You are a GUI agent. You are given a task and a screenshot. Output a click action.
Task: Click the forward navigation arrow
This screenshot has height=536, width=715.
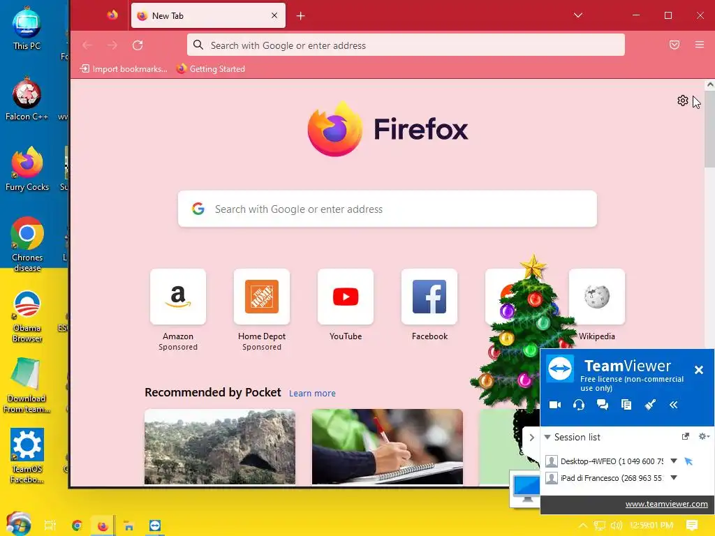(x=112, y=45)
